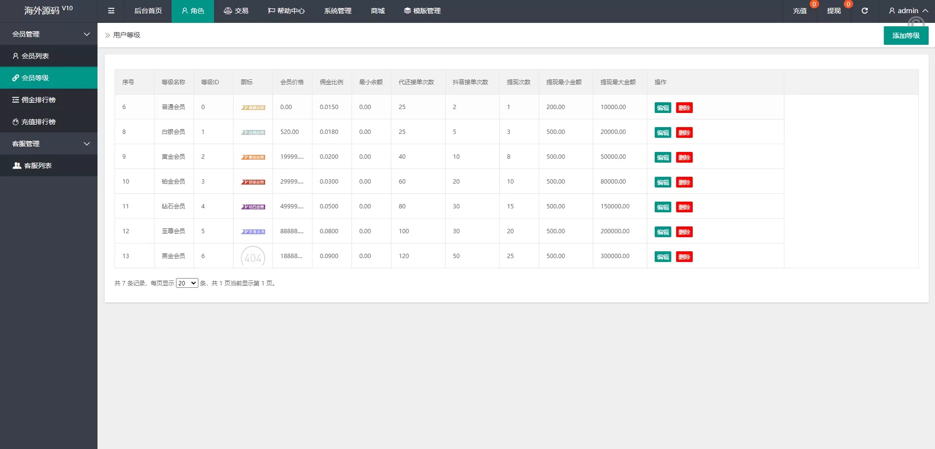Click the hamburger menu collapse icon
The image size is (935, 449).
point(111,11)
